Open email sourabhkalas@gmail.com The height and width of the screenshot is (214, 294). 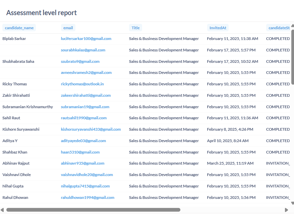pos(83,50)
